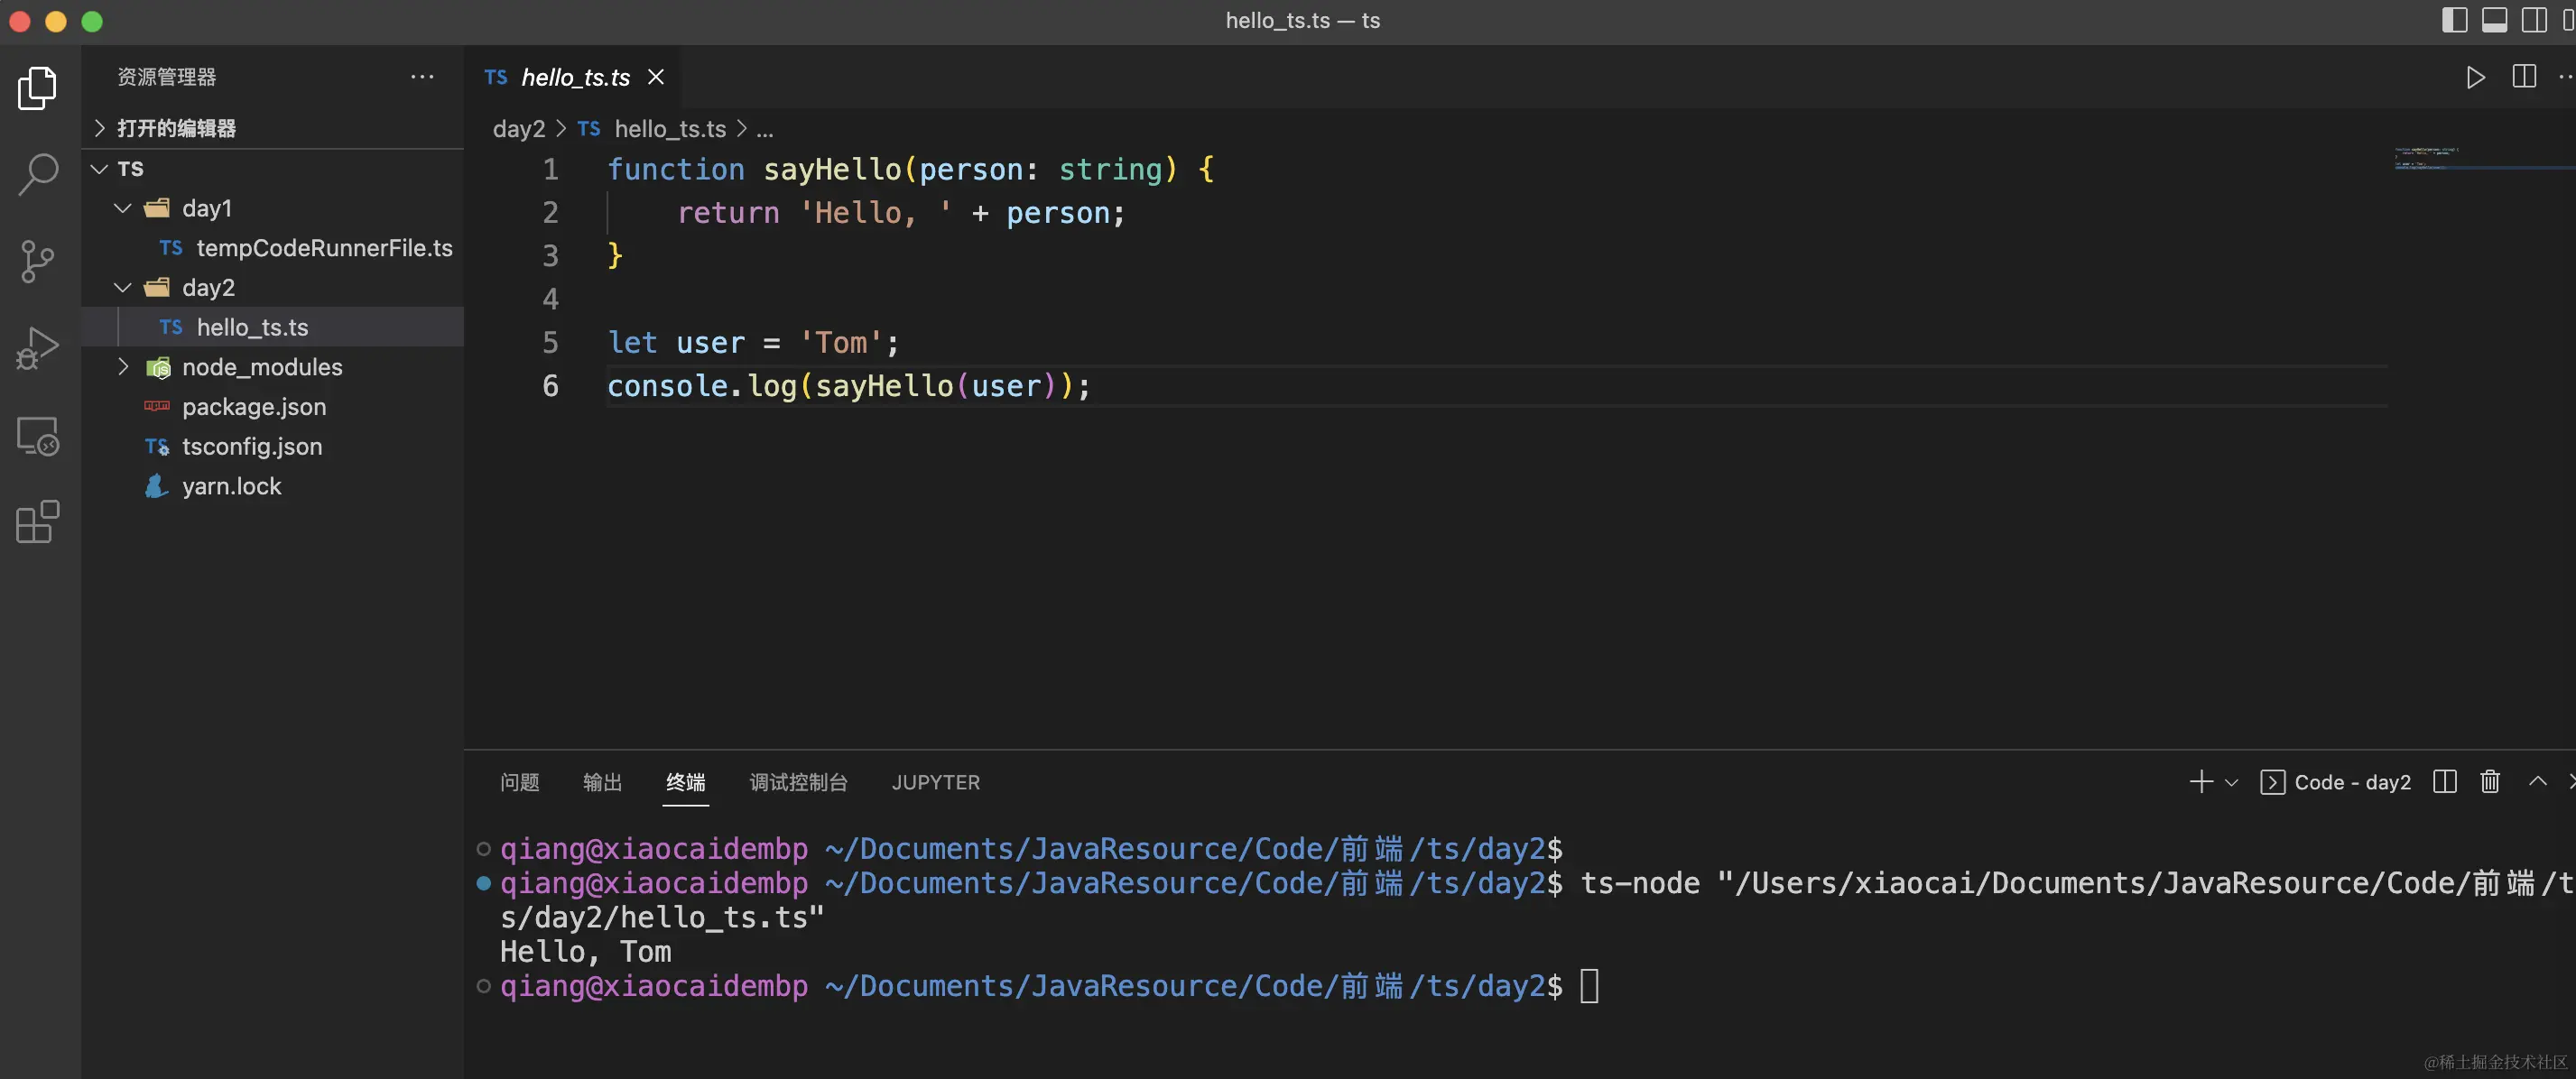Open the Explorer view in activity bar

point(38,89)
